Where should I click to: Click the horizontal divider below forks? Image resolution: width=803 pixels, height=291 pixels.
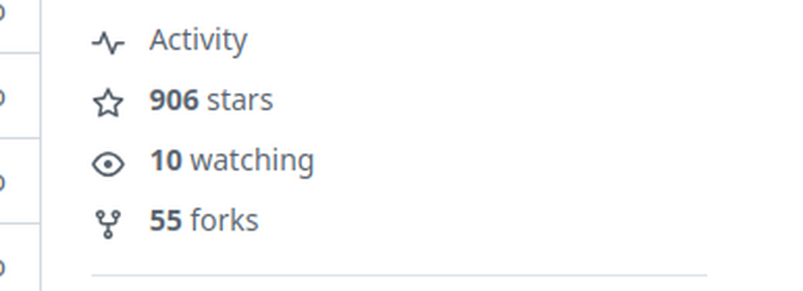click(x=399, y=275)
